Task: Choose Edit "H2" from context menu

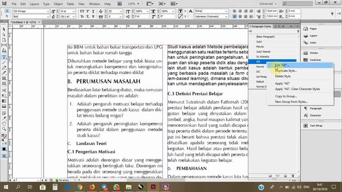Action: pos(300,65)
